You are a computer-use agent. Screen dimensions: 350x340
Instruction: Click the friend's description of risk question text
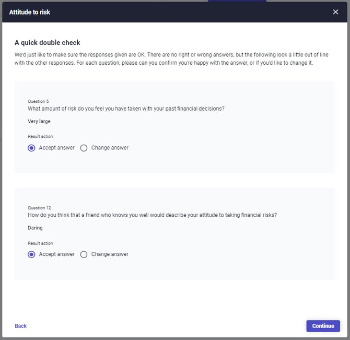coord(152,215)
